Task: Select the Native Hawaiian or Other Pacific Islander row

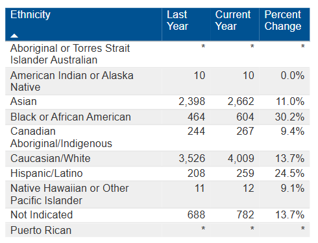Action: (x=158, y=194)
